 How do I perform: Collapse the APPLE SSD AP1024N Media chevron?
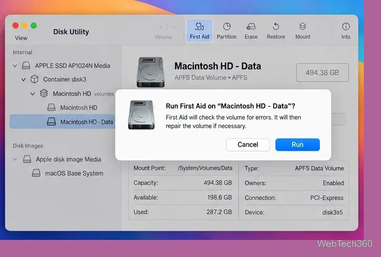[x=15, y=66]
